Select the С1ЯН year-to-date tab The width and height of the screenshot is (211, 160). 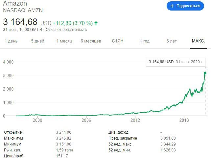118,41
